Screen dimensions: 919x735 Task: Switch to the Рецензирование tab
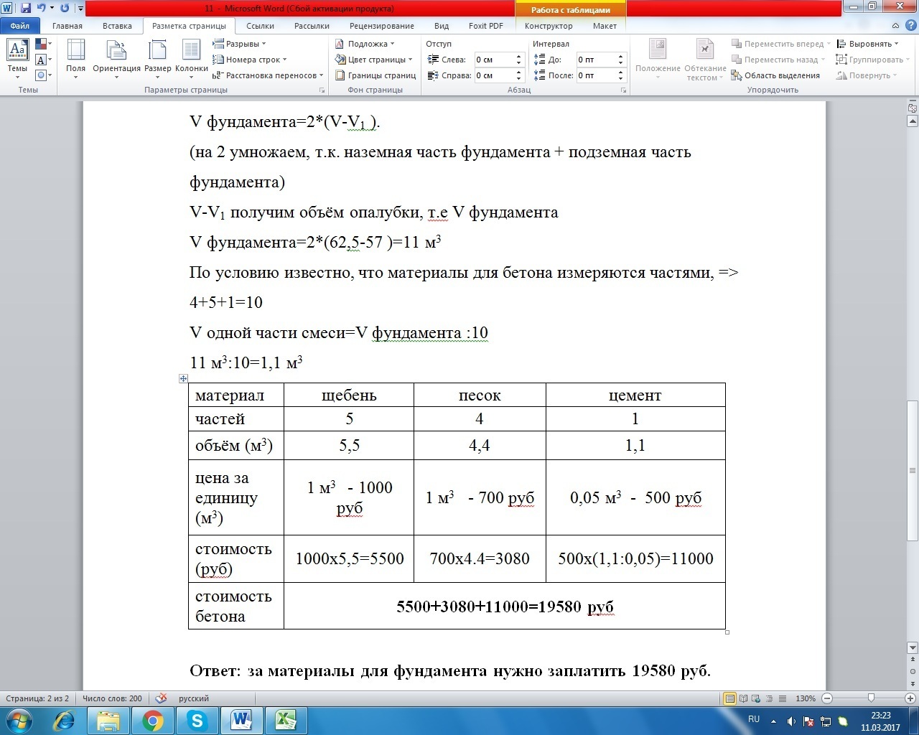[381, 26]
